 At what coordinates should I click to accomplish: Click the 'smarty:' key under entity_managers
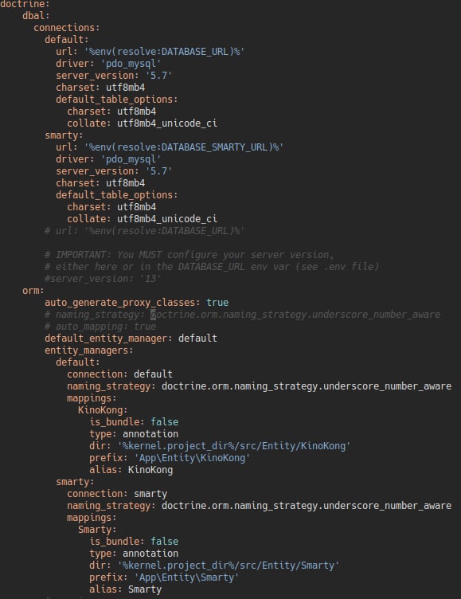pos(75,482)
